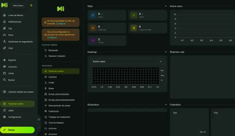The width and height of the screenshot is (235, 136).
Task: Click Buscar magnifier in sidebar
Action: 4,80
